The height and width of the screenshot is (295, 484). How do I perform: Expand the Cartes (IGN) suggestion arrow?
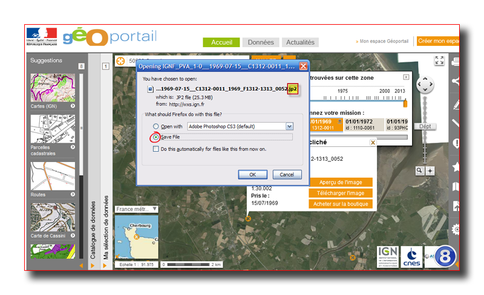pyautogui.click(x=73, y=106)
